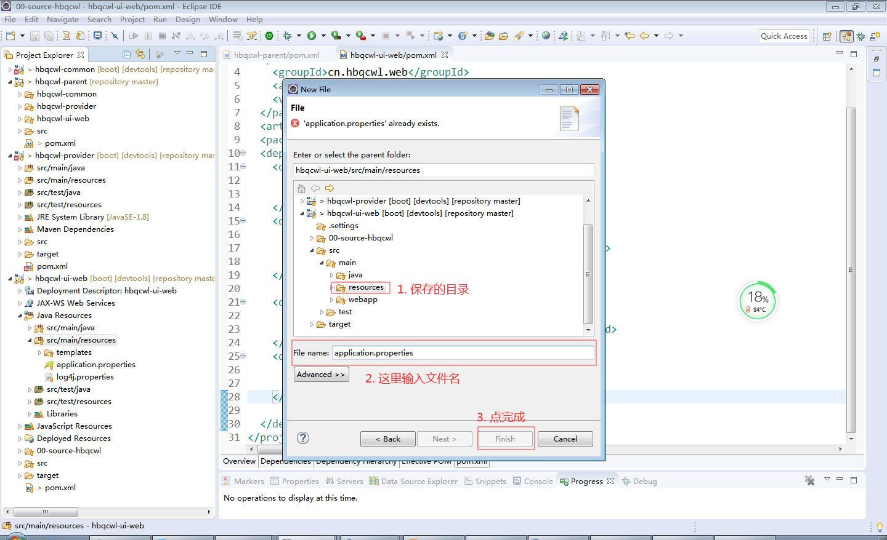This screenshot has height=540, width=887.
Task: Click the Finish button
Action: tap(505, 439)
